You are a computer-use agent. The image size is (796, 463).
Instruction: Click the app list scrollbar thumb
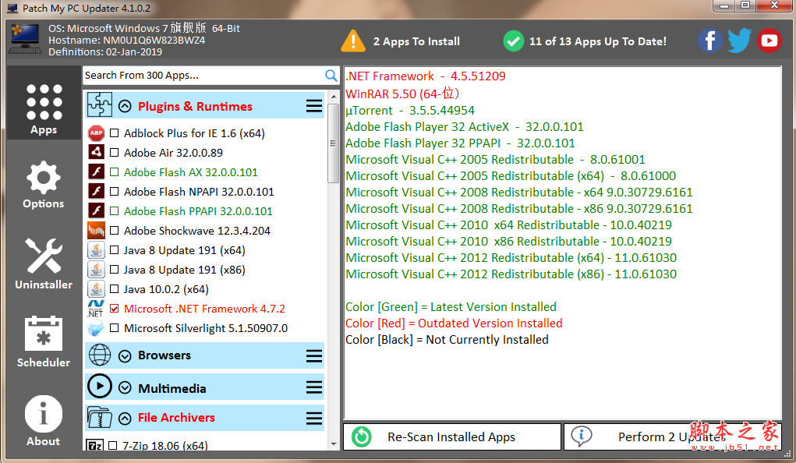coord(334,143)
